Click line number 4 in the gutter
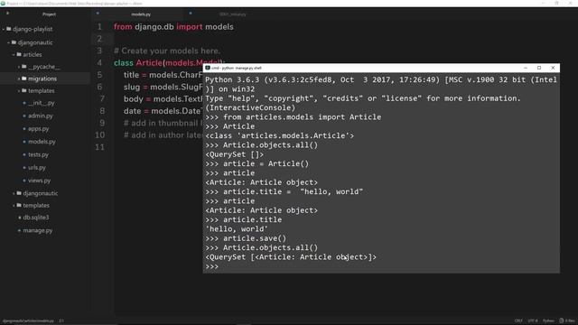Screen dimensions: 578x325 pyautogui.click(x=99, y=62)
